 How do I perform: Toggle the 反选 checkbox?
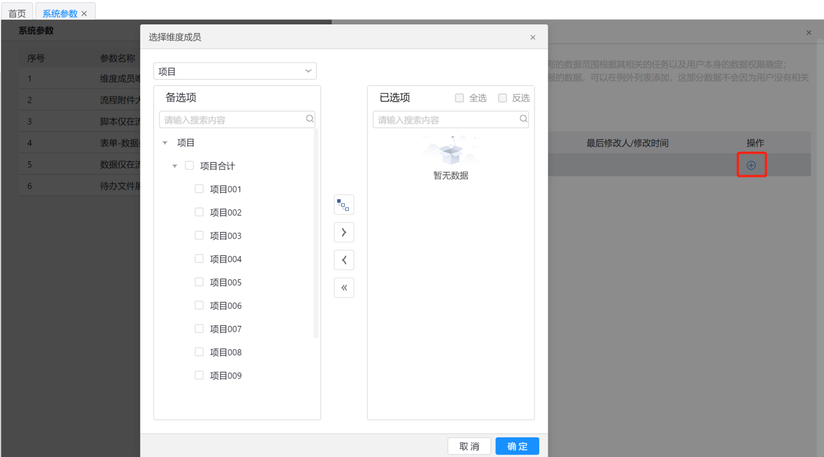click(502, 98)
